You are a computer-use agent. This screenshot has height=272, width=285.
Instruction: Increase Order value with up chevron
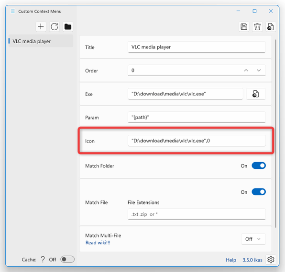pyautogui.click(x=246, y=71)
